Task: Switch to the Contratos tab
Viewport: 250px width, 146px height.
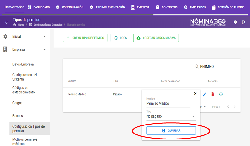Action: 167,7
